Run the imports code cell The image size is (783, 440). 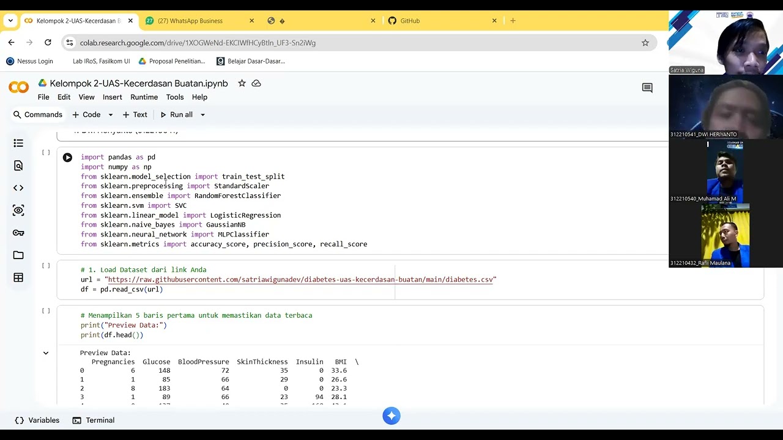[67, 158]
